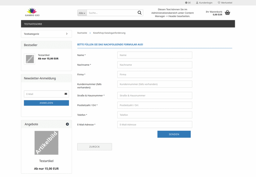Focus the E-Mail-Adresse form field
The image size is (256, 177).
tap(155, 125)
